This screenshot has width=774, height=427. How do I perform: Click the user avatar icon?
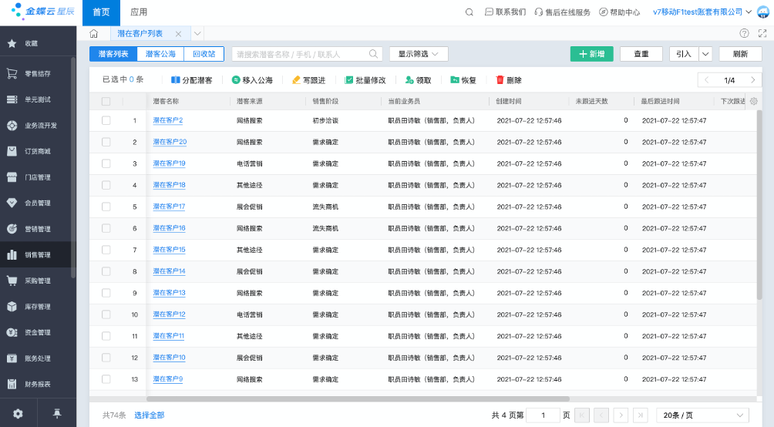click(x=763, y=12)
